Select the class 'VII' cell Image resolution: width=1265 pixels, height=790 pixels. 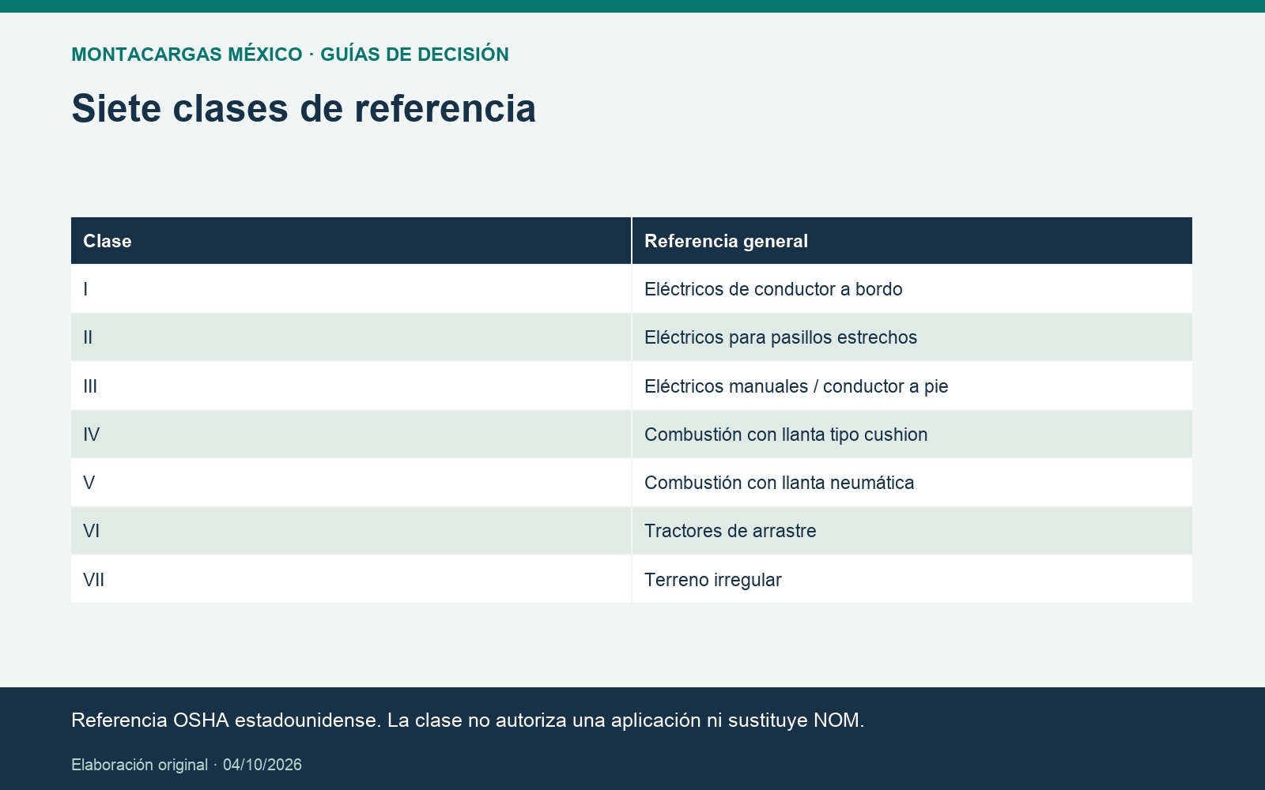point(351,580)
